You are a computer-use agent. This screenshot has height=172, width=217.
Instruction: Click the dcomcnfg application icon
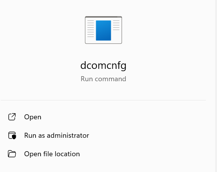tap(103, 30)
